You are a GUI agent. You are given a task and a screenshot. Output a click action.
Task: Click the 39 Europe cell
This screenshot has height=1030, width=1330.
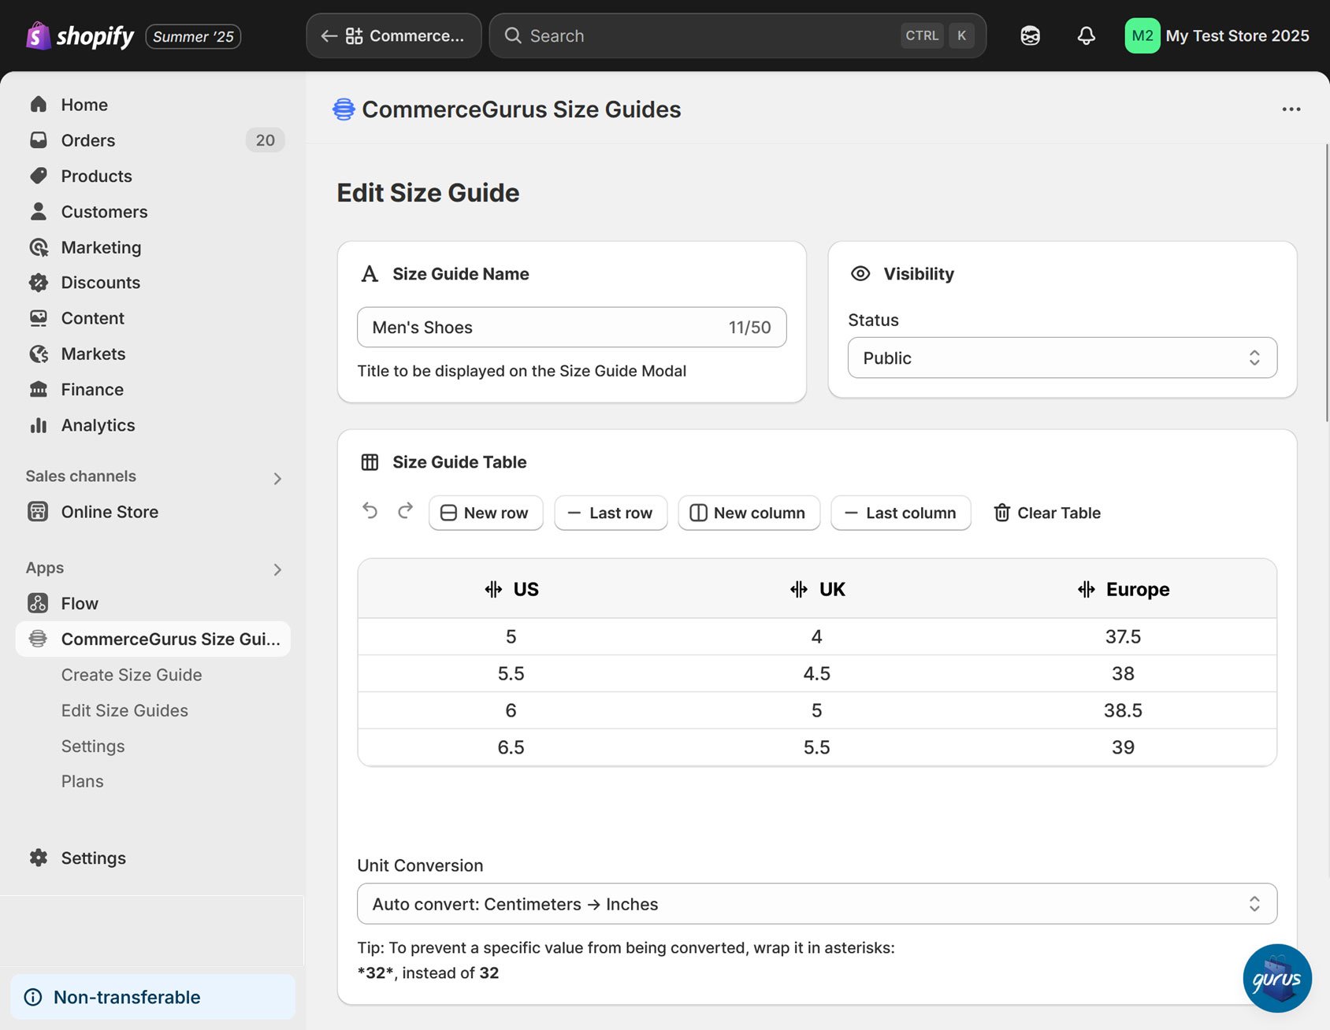click(x=1122, y=747)
